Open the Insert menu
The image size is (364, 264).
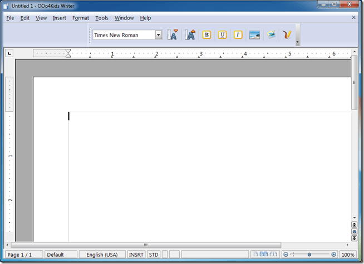click(x=60, y=18)
